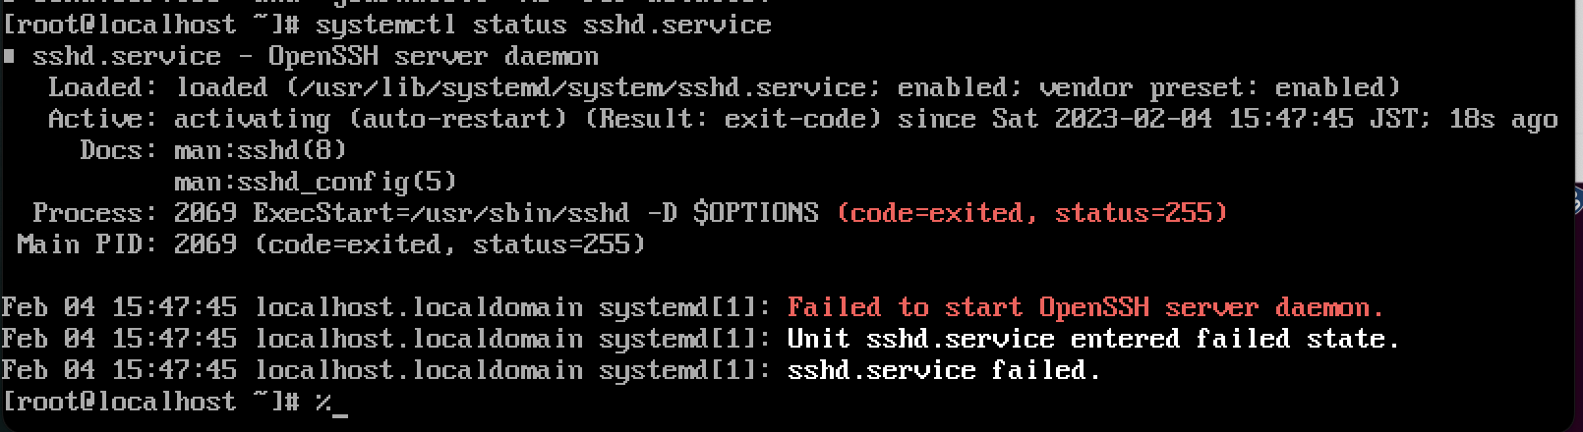Click the red '(code=exited, status=255)' text
Screen dimensions: 1583x432
point(1032,213)
